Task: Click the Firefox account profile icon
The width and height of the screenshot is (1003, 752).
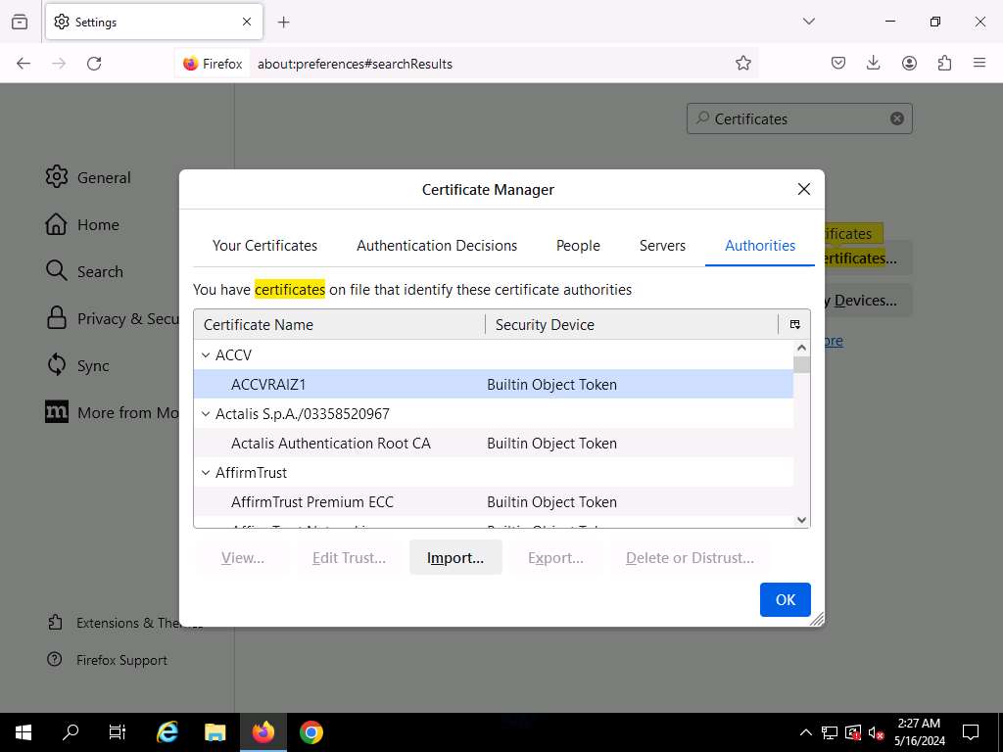Action: 909,64
